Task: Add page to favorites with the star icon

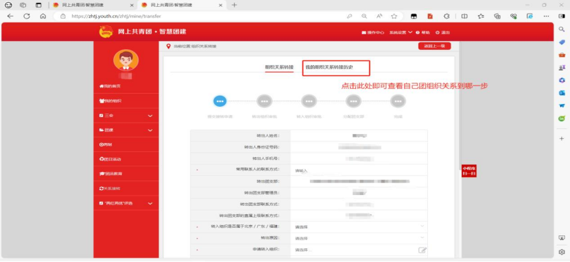Action: coord(394,16)
